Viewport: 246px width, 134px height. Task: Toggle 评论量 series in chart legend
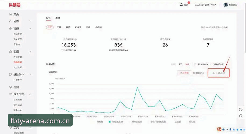(192, 122)
